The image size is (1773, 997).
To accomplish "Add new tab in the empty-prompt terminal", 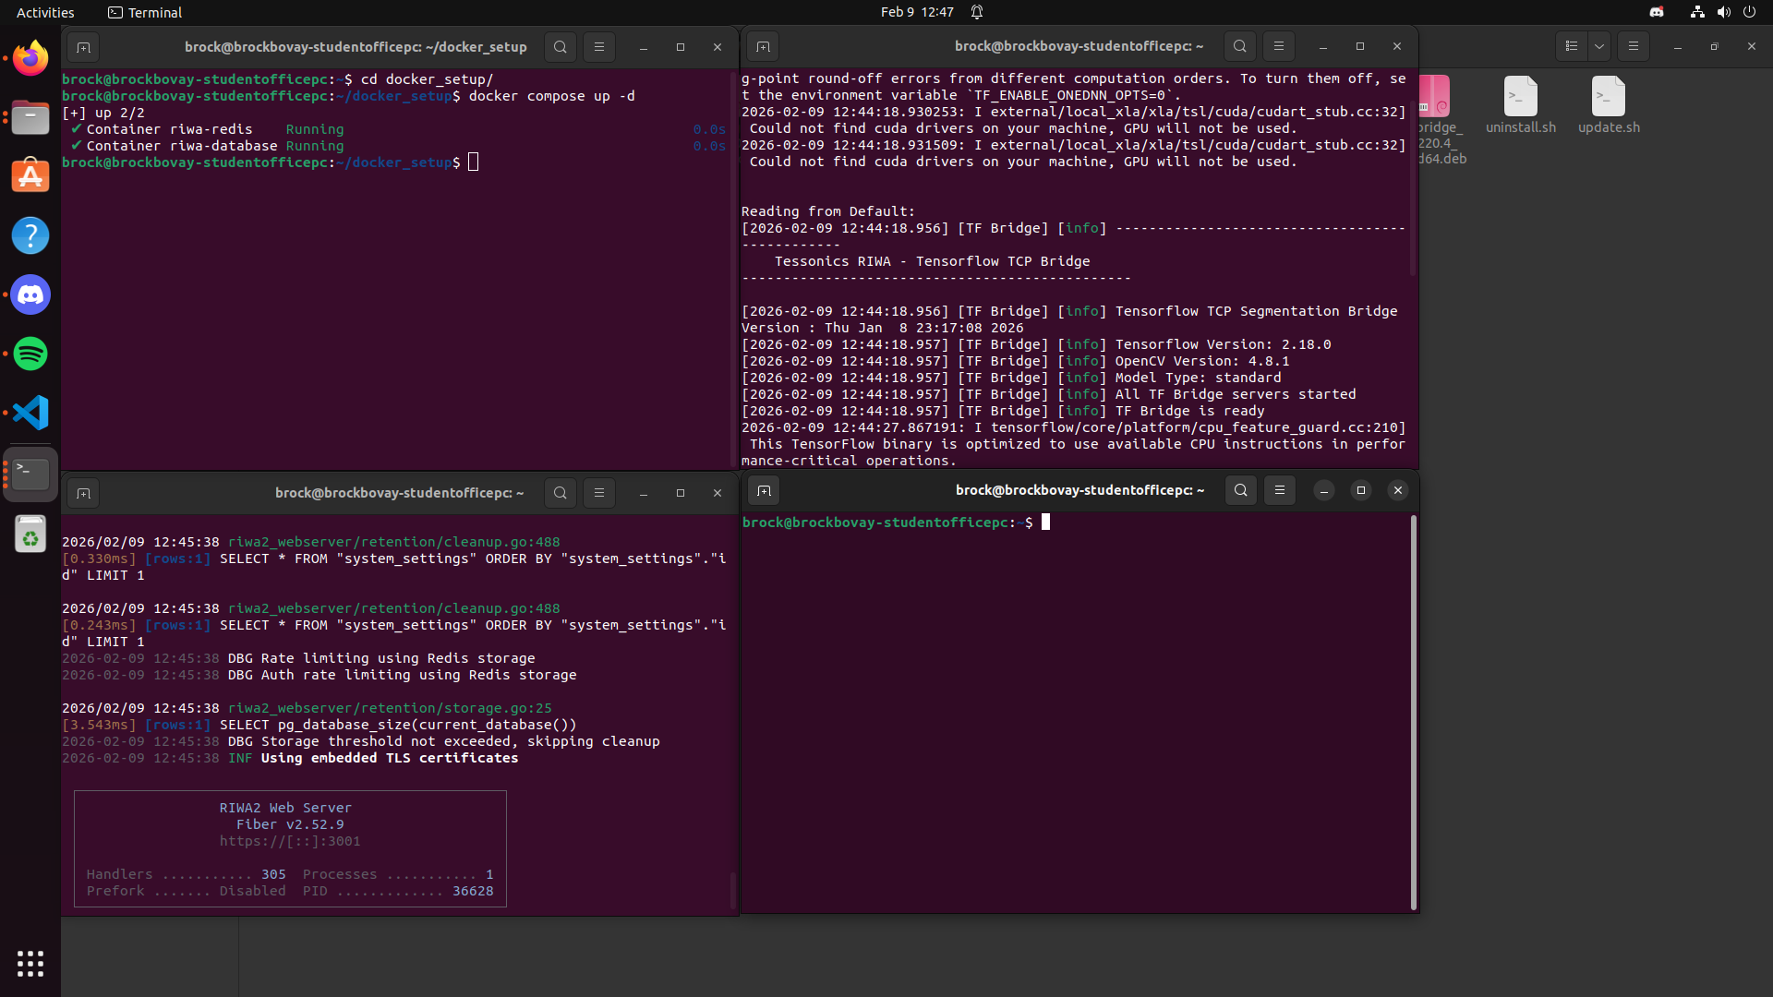I will (764, 490).
